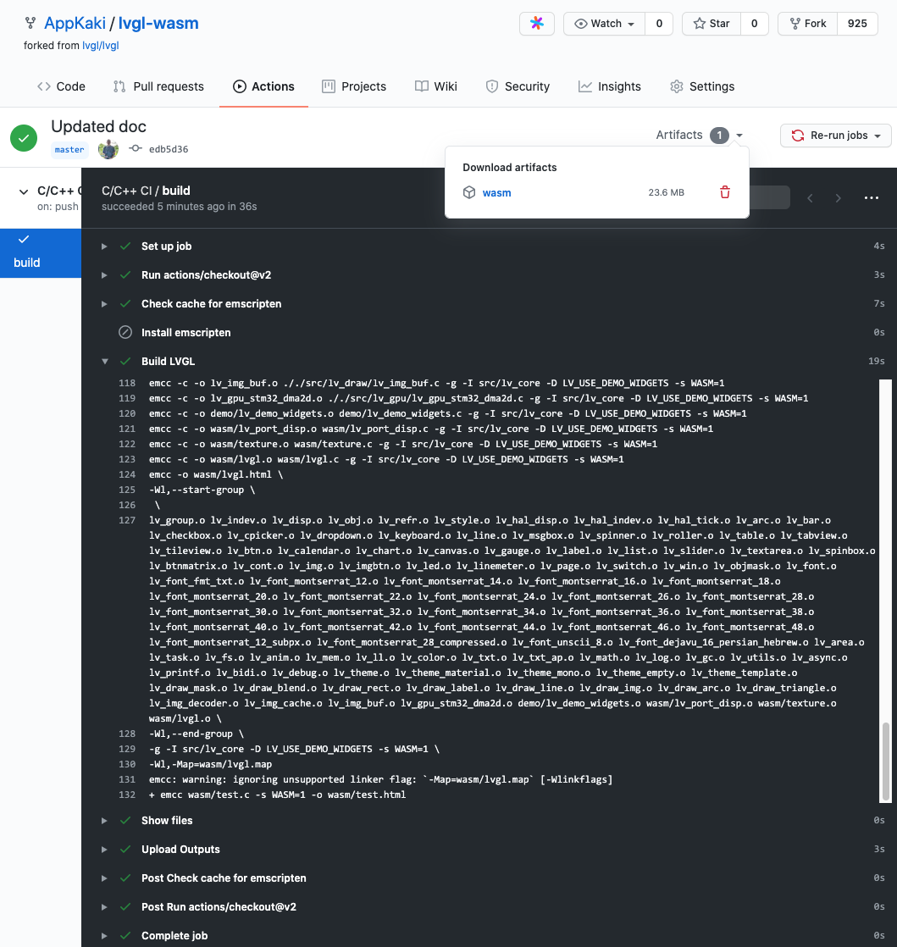
Task: Click the commit author avatar
Action: click(x=108, y=149)
